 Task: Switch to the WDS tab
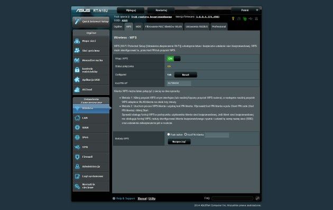[138, 26]
